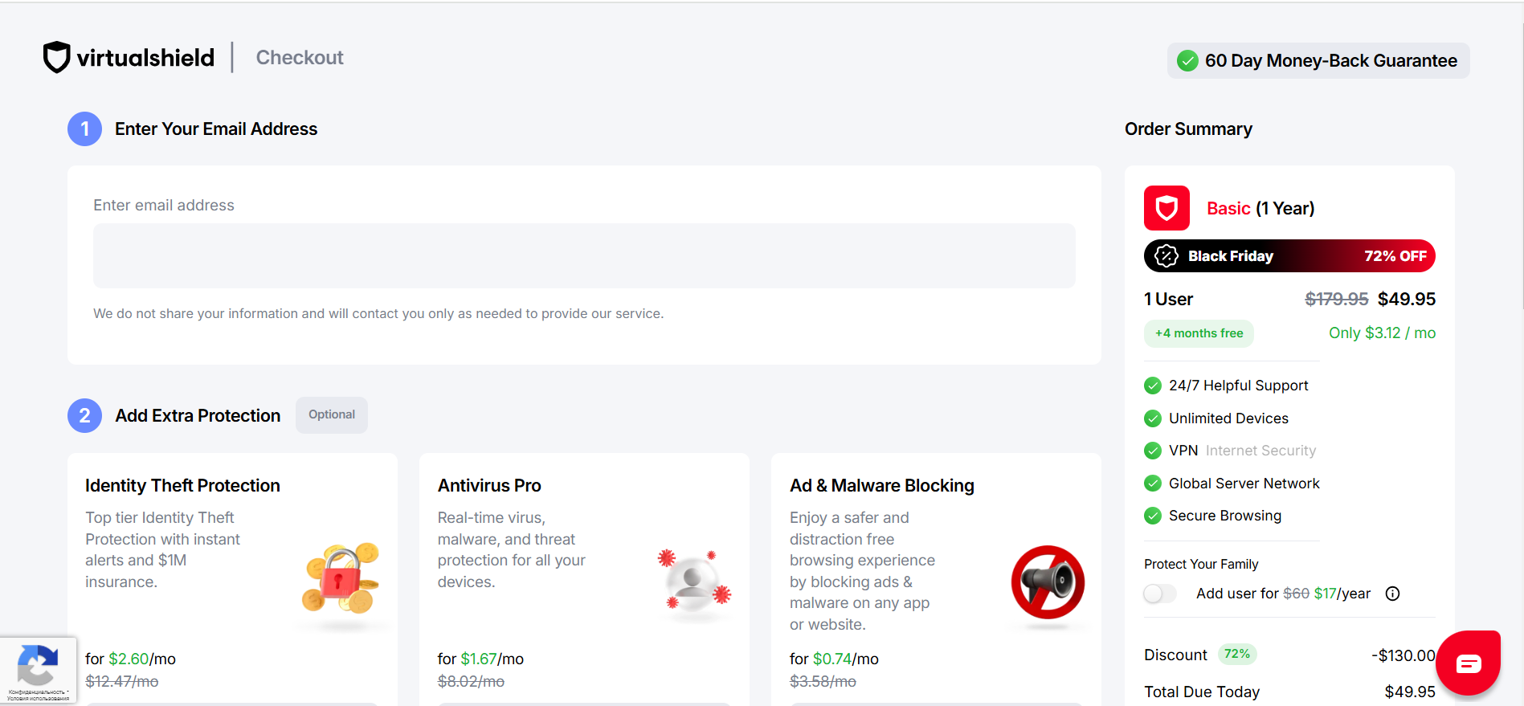
Task: Click the Checkout header label
Action: pyautogui.click(x=300, y=58)
